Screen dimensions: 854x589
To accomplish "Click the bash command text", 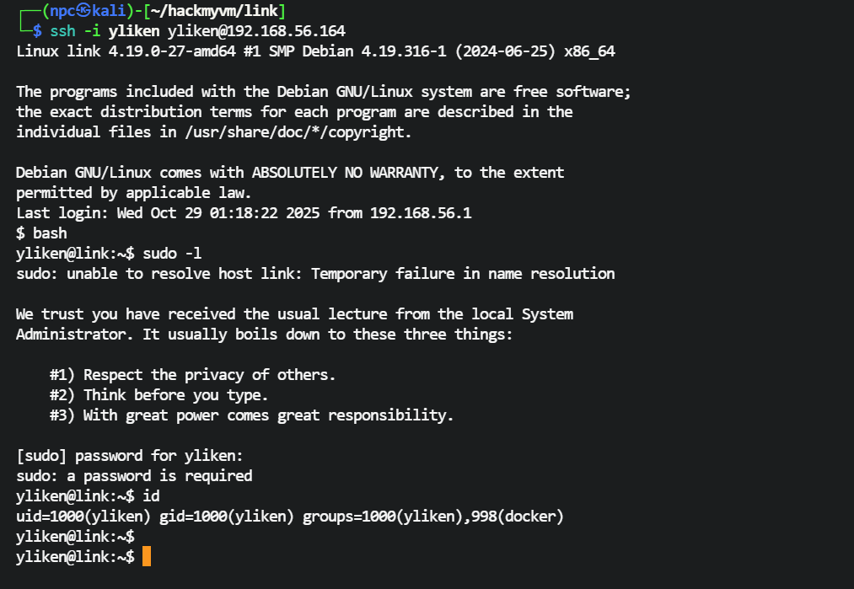I will pyautogui.click(x=50, y=233).
